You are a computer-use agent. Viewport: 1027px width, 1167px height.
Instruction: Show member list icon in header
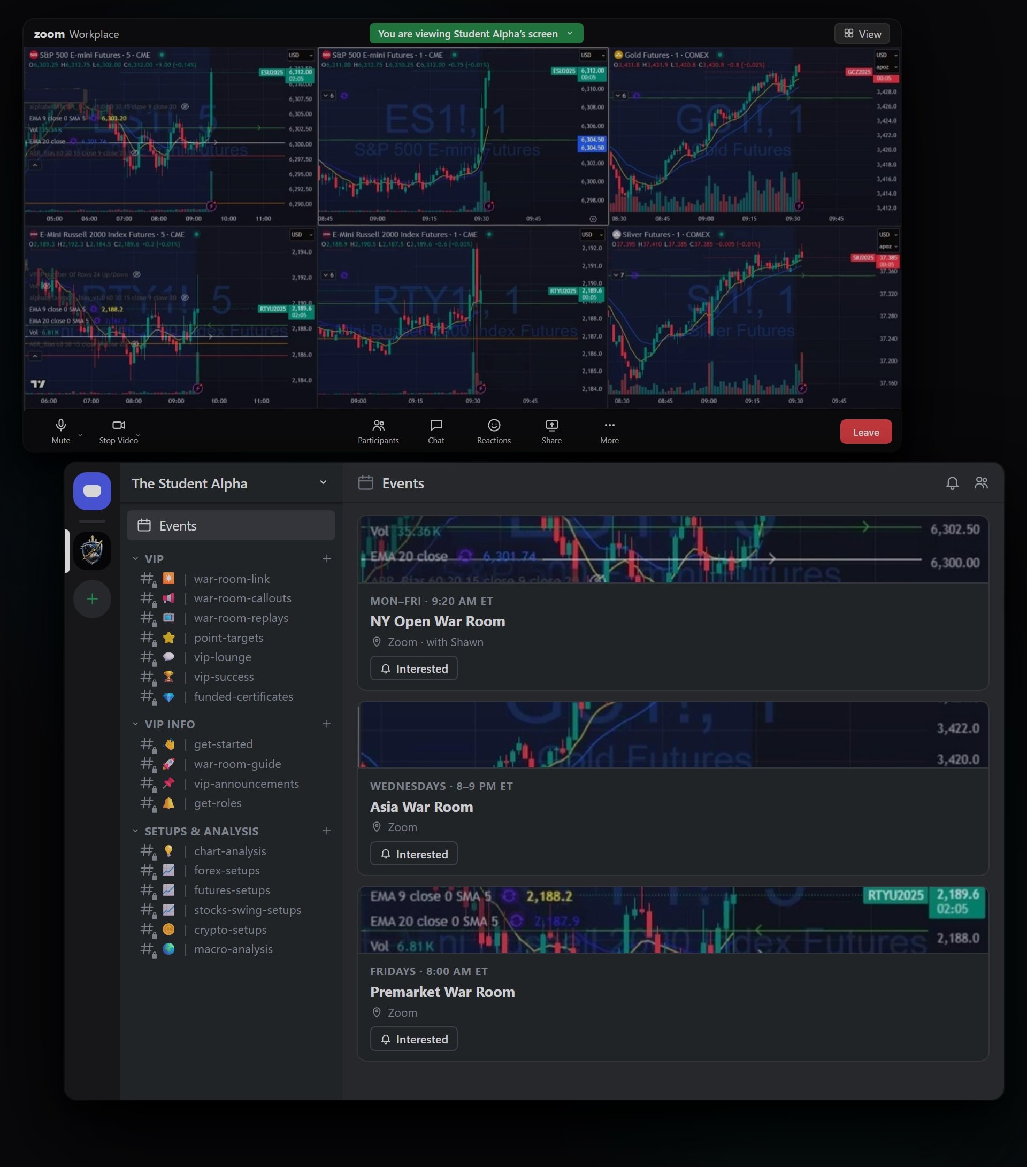tap(981, 483)
